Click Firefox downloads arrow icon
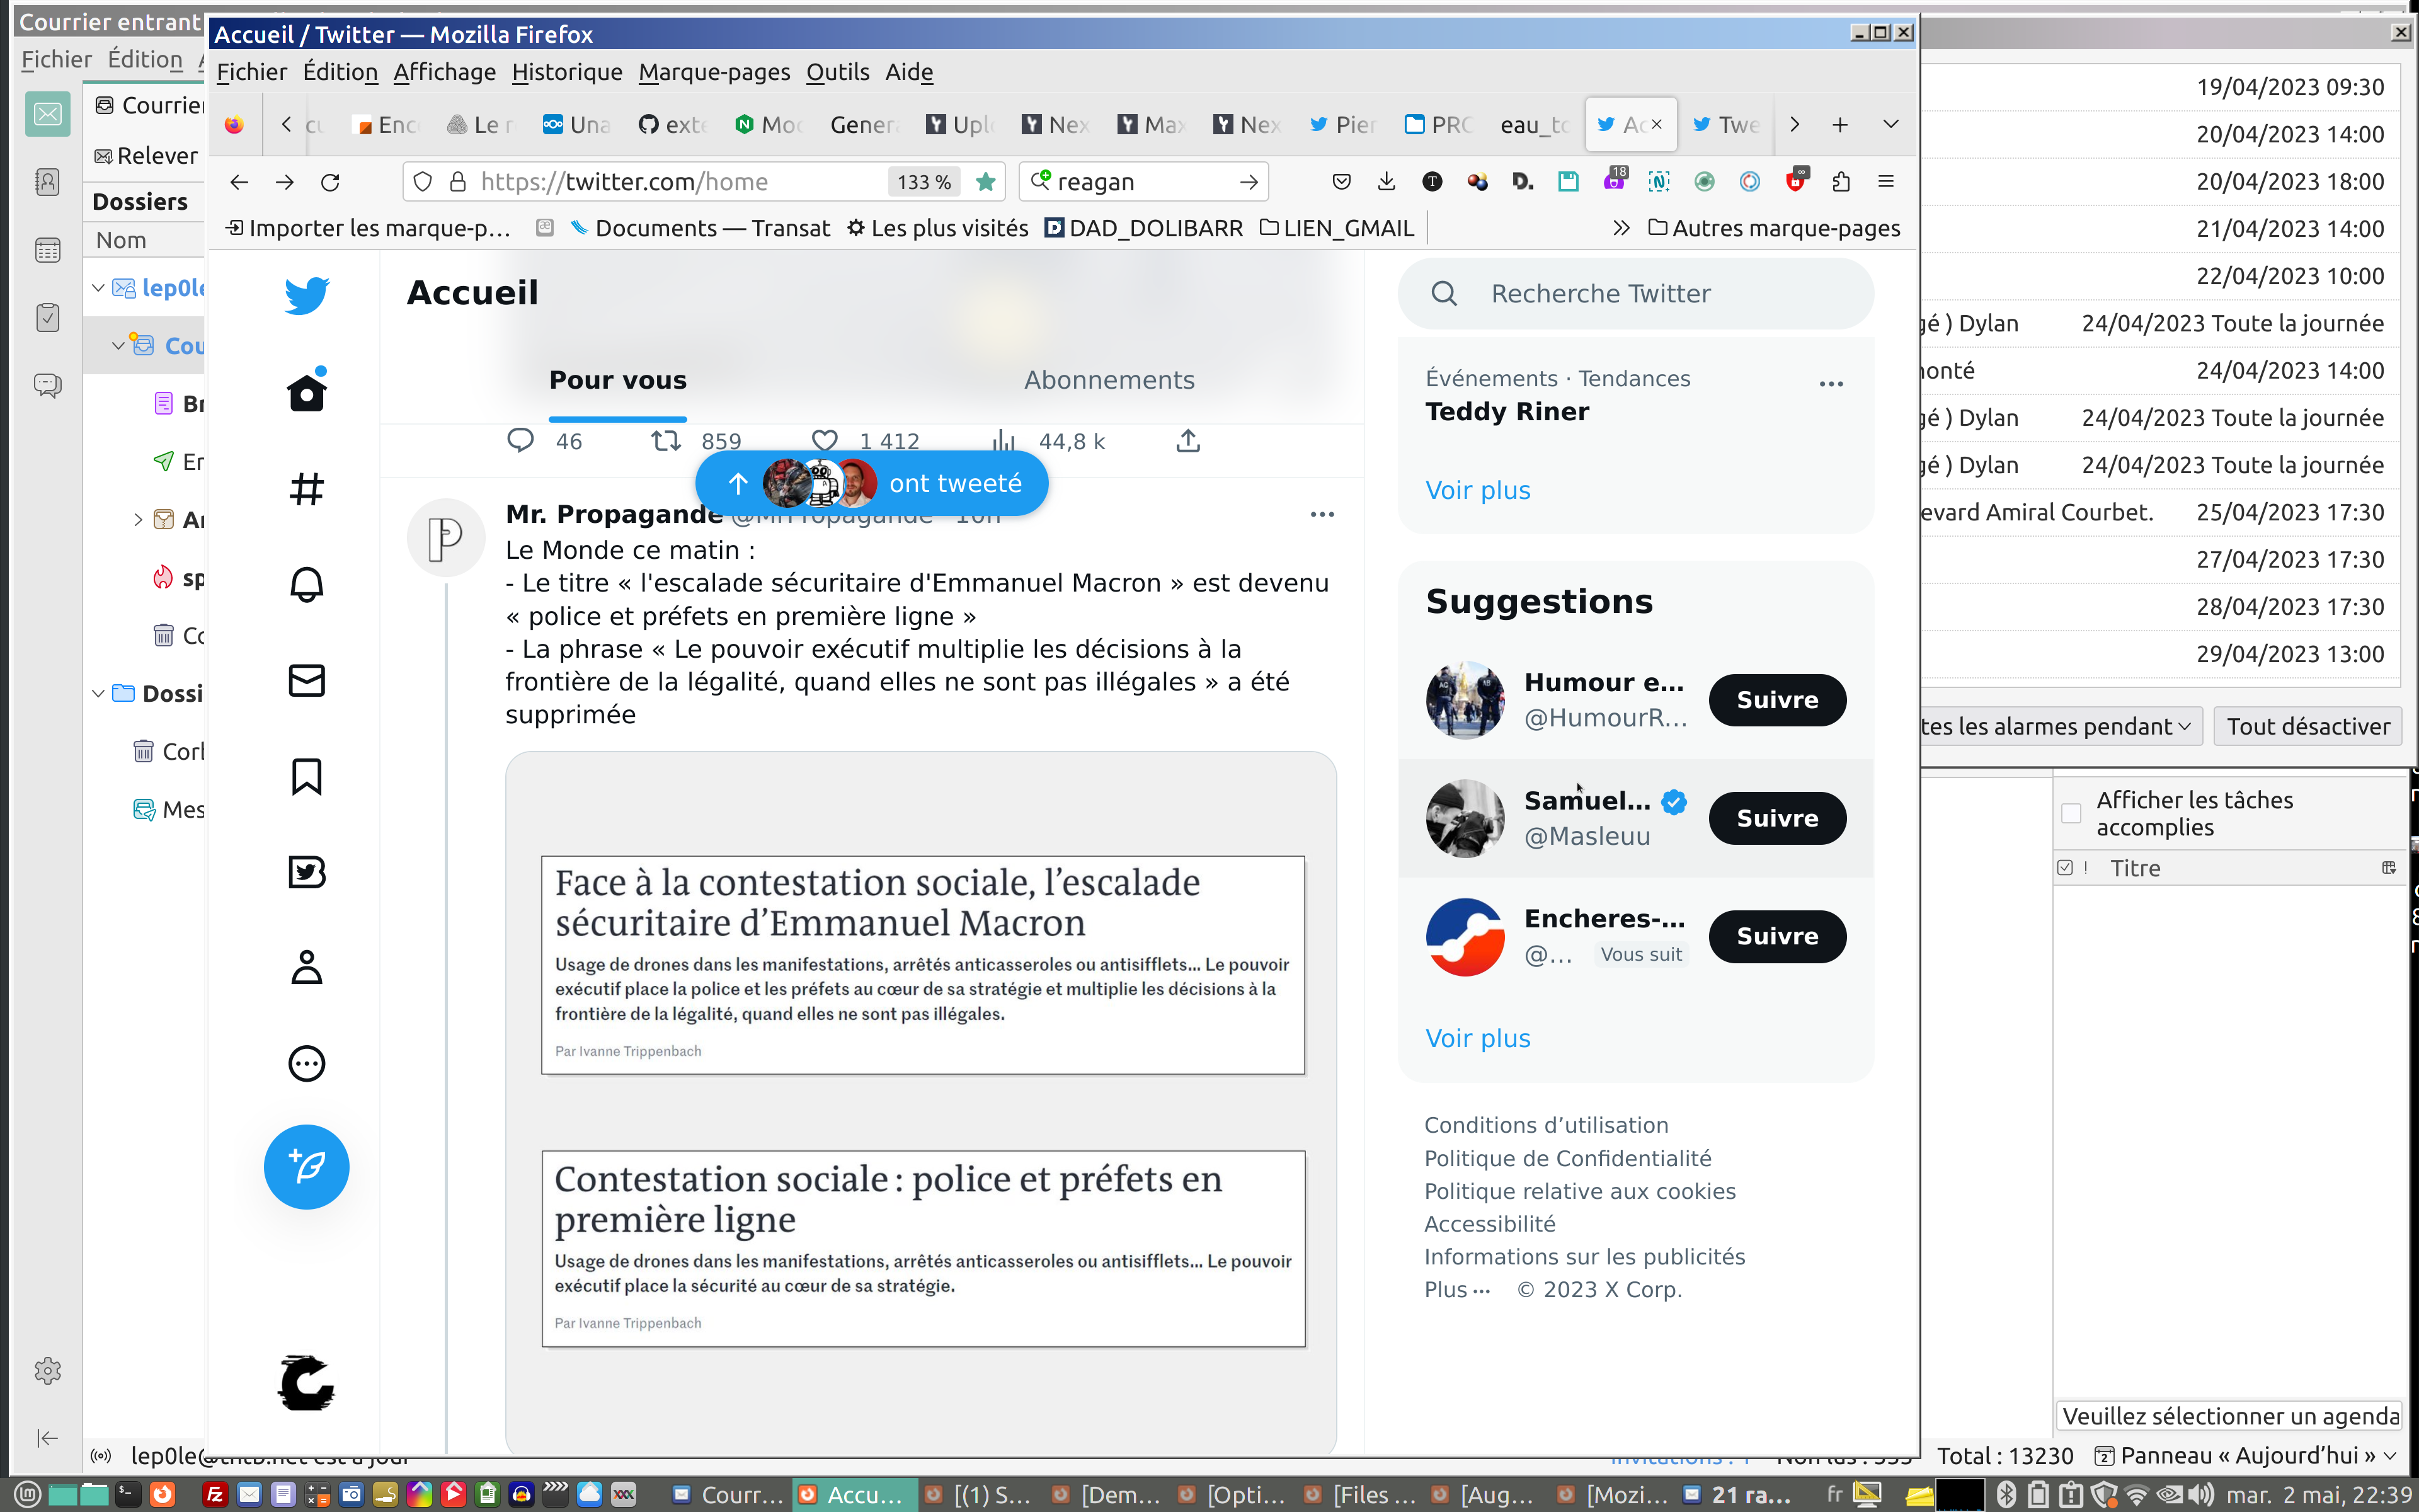This screenshot has width=2419, height=1512. coord(1387,181)
